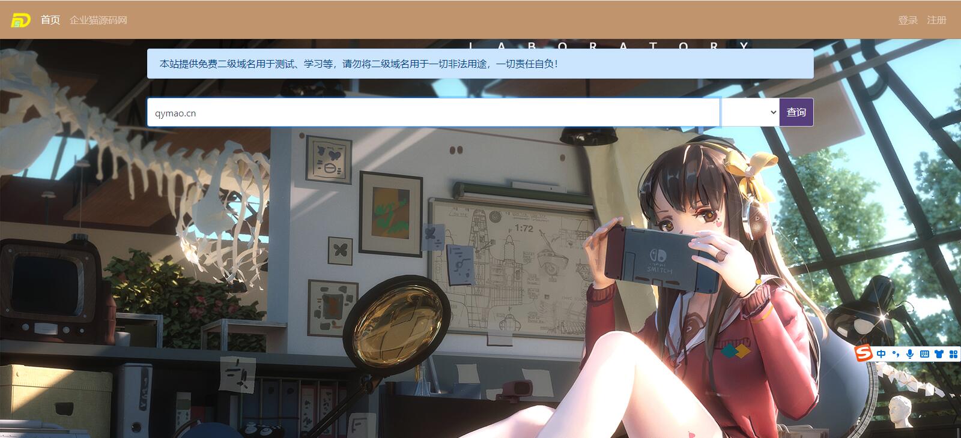Open the 登录 login link
The height and width of the screenshot is (438, 961).
(908, 20)
